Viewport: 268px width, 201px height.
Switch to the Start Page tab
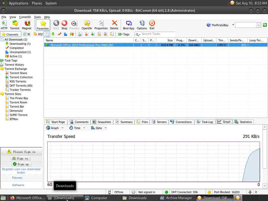pos(56,122)
